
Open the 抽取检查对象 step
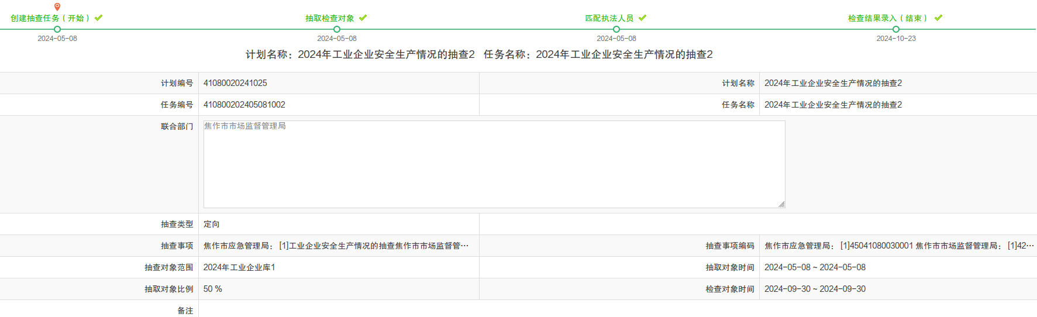point(330,18)
